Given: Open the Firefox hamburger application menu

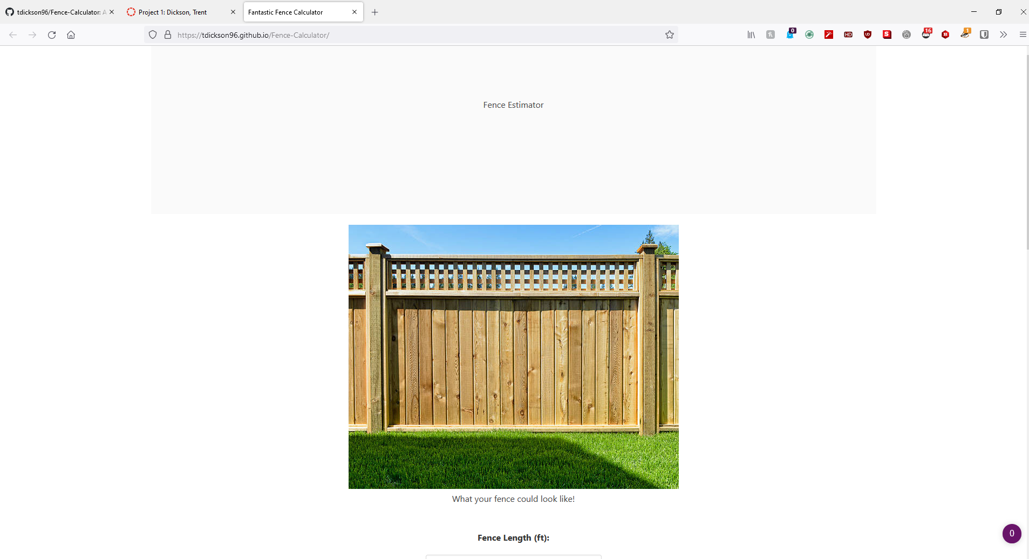Looking at the screenshot, I should click(x=1023, y=35).
